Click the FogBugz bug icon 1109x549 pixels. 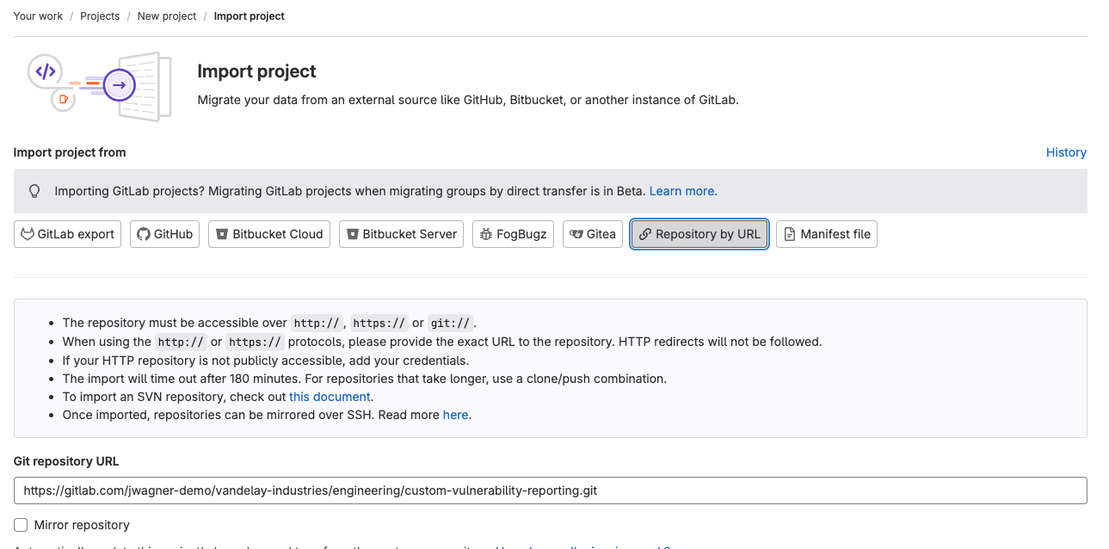tap(486, 234)
